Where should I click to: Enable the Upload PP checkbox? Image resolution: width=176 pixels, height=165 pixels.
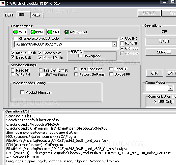[111, 75]
